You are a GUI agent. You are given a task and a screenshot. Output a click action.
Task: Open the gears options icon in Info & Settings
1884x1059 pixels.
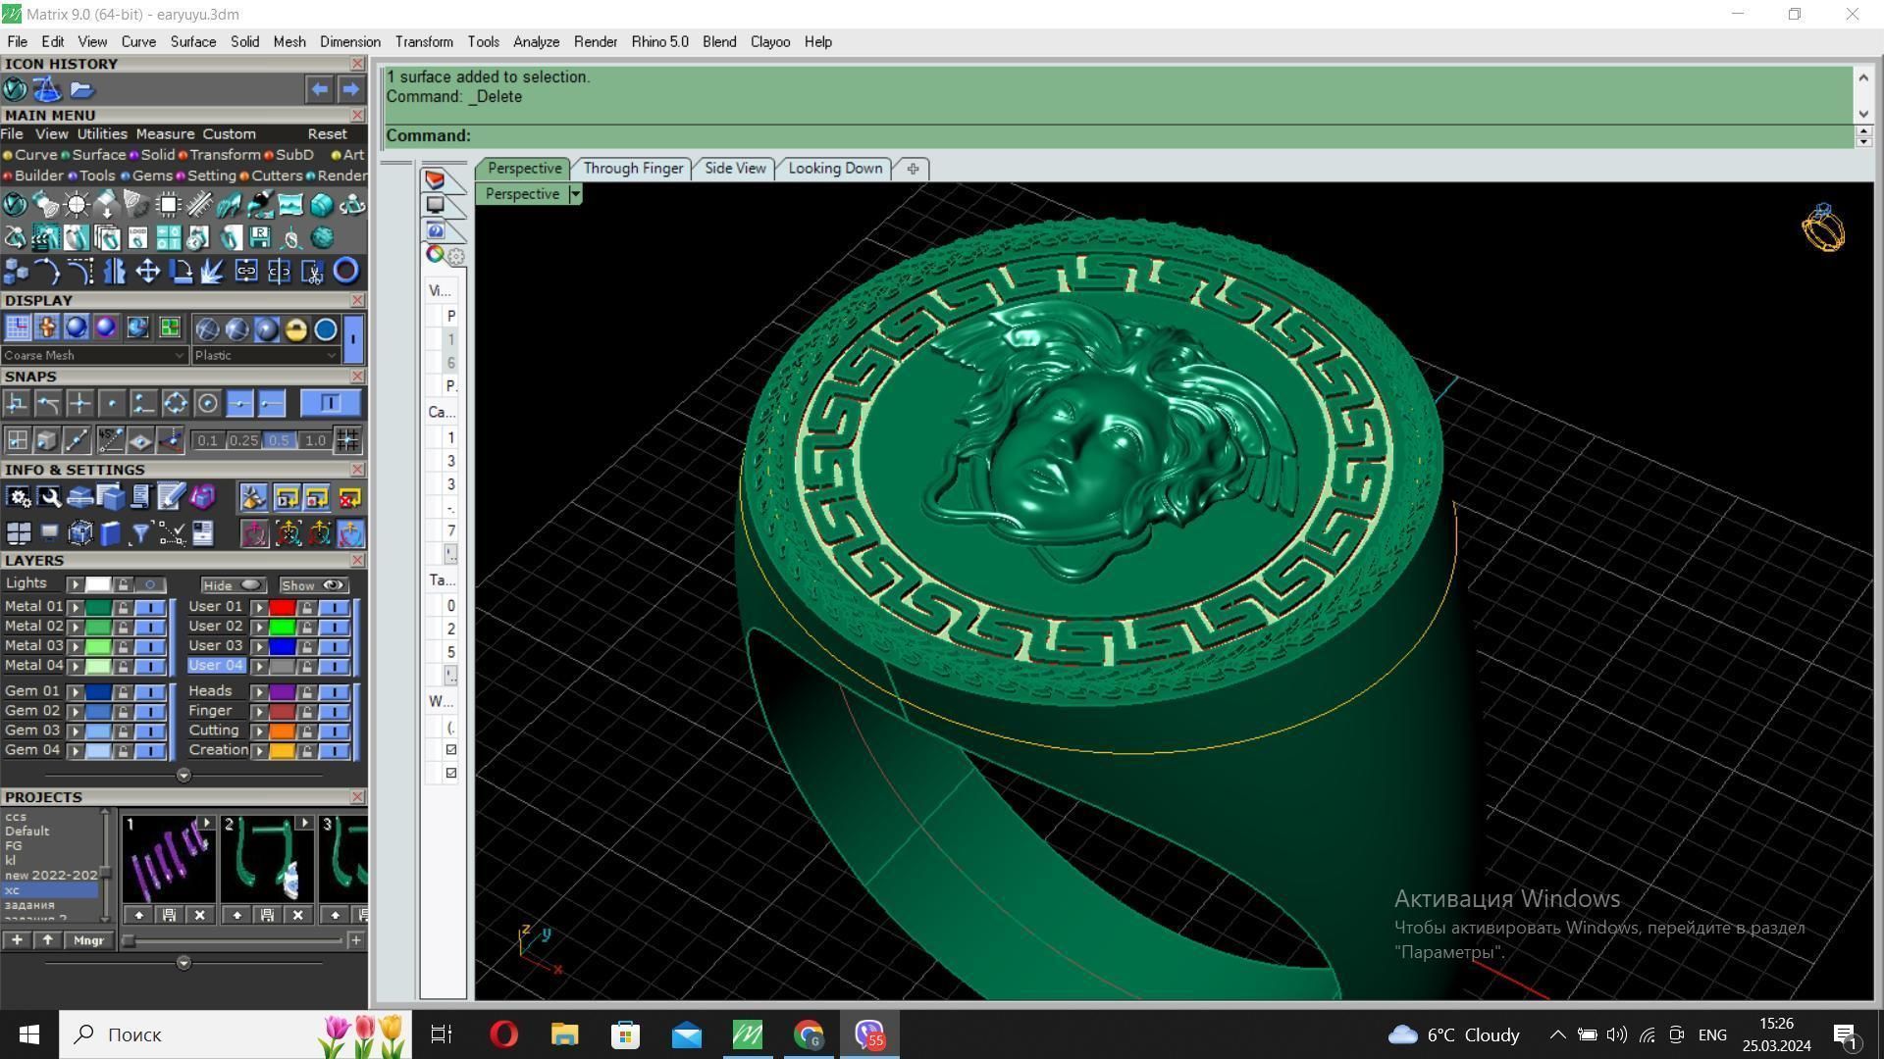pyautogui.click(x=19, y=498)
